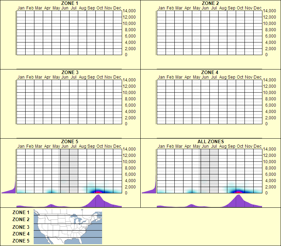Click the Jan label on Zone 1 chart
The width and height of the screenshot is (281, 246).
[x=21, y=8]
